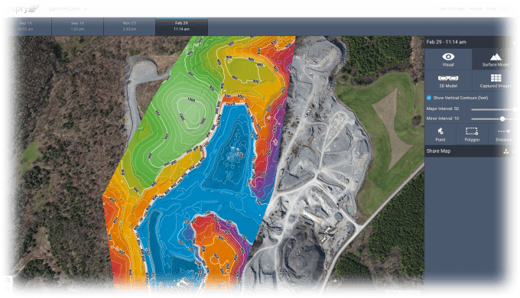Open the Sep 14 10:53 am flight tab

[x=25, y=26]
